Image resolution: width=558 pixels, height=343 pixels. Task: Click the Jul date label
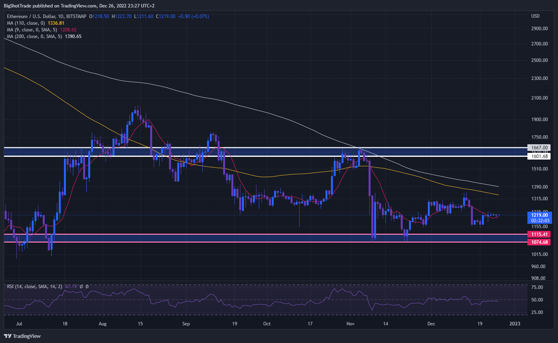[19, 324]
